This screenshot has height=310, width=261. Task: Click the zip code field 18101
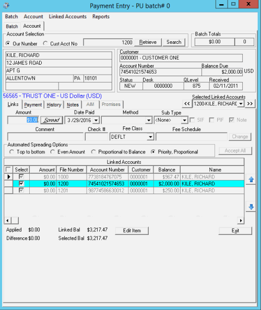(x=98, y=78)
